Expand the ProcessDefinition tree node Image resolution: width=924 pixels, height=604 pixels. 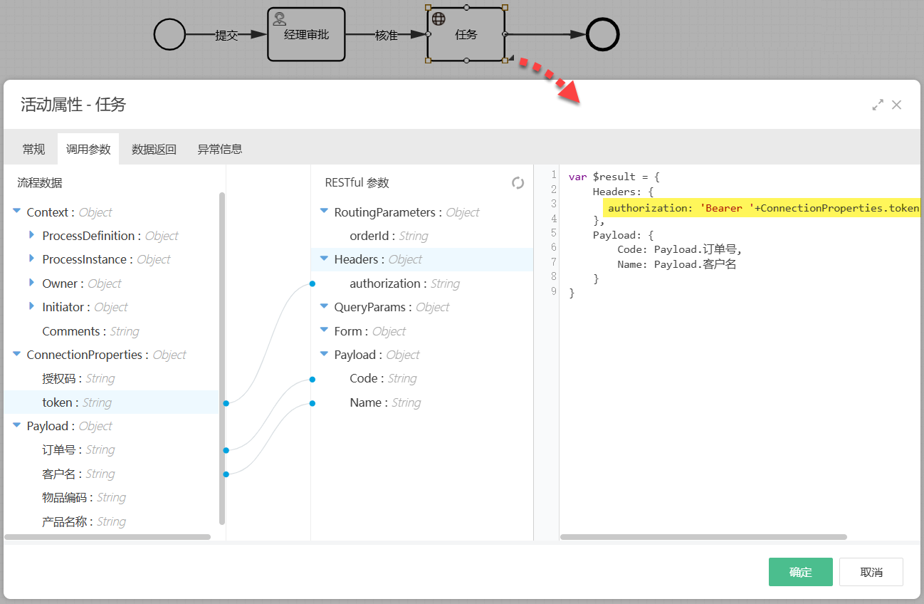31,235
